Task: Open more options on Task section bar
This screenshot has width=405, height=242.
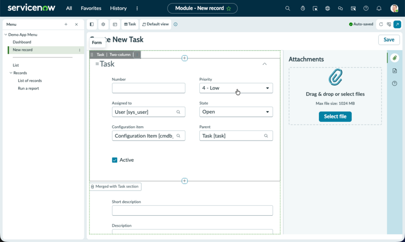Action: coord(137,54)
